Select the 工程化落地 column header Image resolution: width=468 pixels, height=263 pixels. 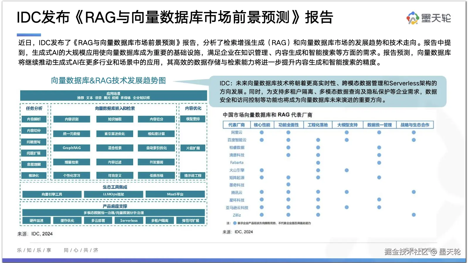pyautogui.click(x=318, y=125)
